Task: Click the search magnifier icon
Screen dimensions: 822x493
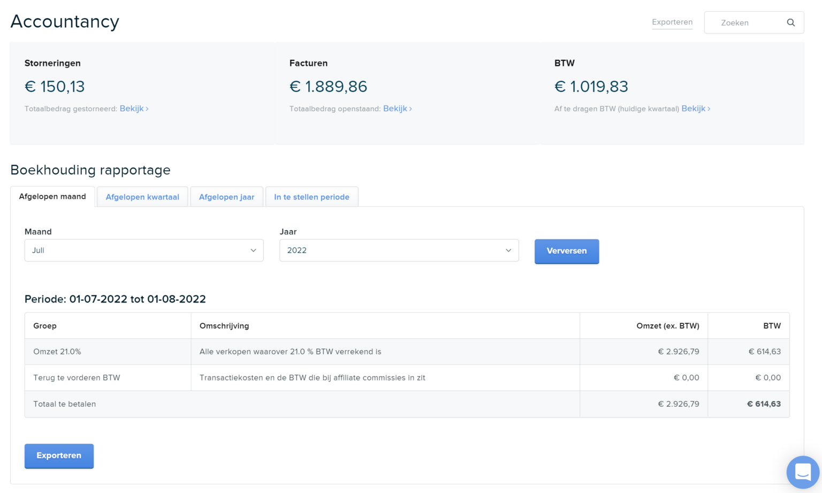Action: coord(791,22)
